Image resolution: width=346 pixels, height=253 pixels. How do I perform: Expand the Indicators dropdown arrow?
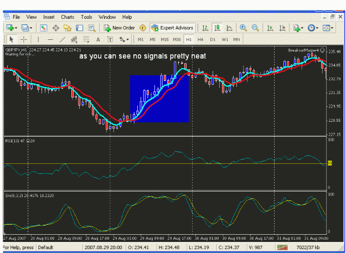[x=302, y=28]
